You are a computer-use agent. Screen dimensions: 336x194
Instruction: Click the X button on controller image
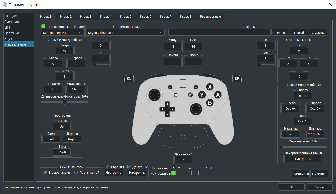tap(210, 87)
